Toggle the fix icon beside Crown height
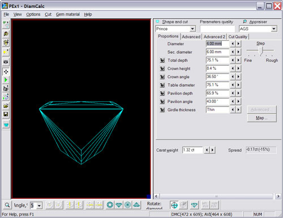283x218 pixels. (162, 69)
